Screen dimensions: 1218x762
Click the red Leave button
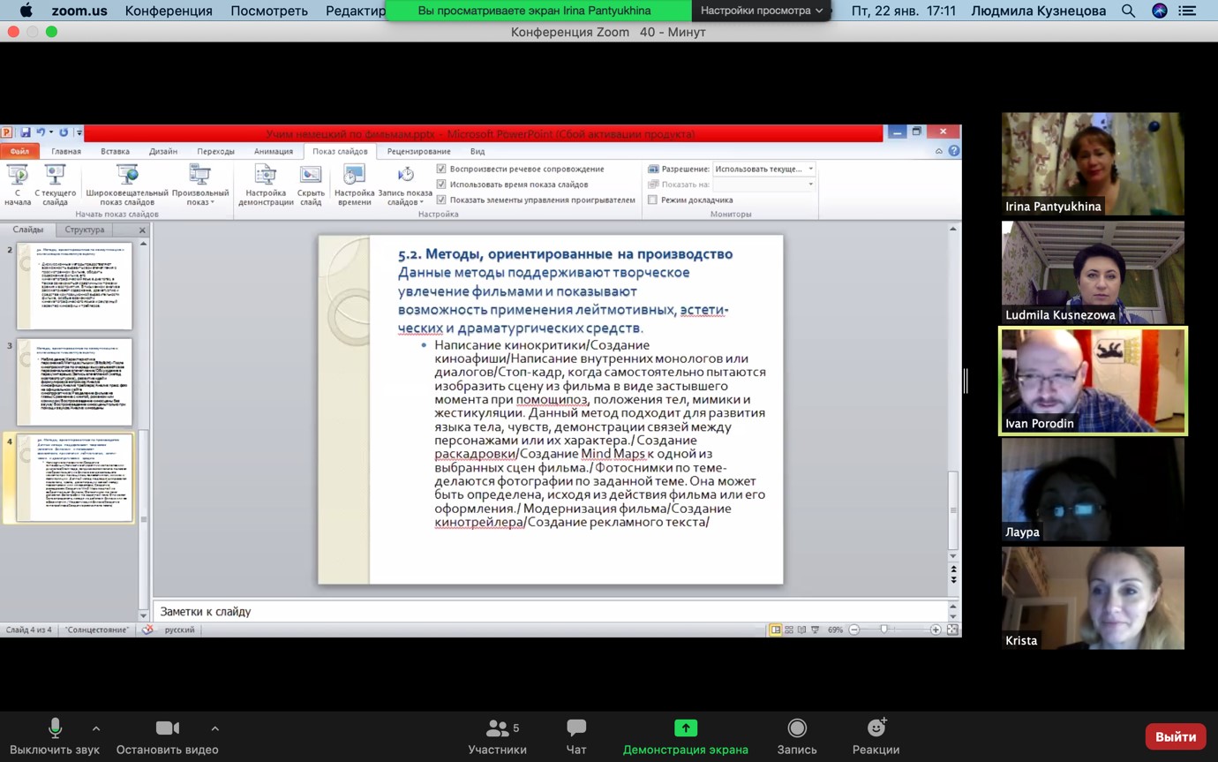[1175, 736]
